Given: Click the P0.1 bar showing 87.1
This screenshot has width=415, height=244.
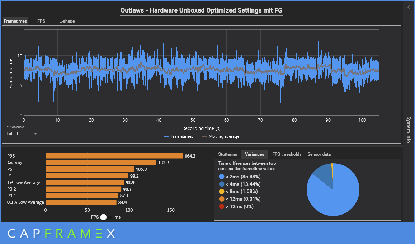Looking at the screenshot, I should (x=82, y=196).
